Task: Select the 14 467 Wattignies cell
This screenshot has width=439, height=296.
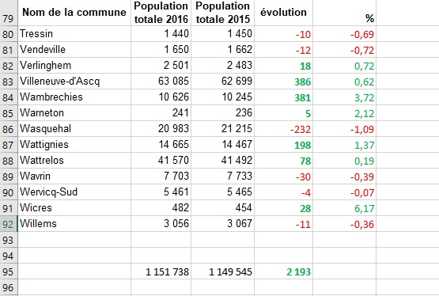Action: (x=222, y=145)
